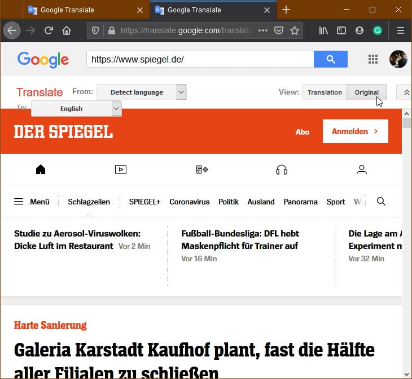Open the browser home page
This screenshot has width=412, height=379.
tap(67, 30)
